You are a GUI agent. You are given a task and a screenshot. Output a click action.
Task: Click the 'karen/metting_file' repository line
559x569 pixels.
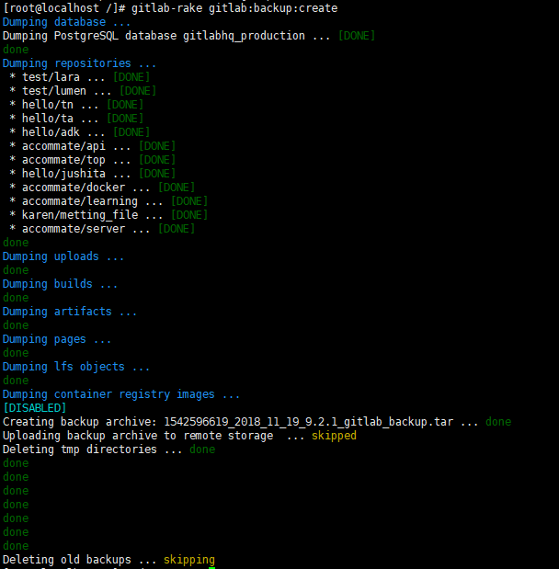[108, 215]
